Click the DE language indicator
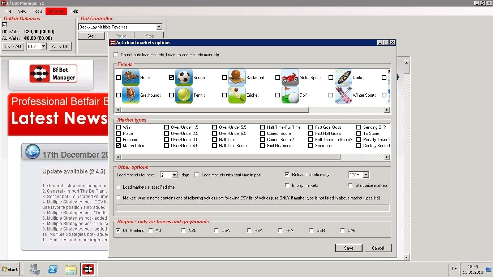The width and height of the screenshot is (493, 277). pos(454,269)
